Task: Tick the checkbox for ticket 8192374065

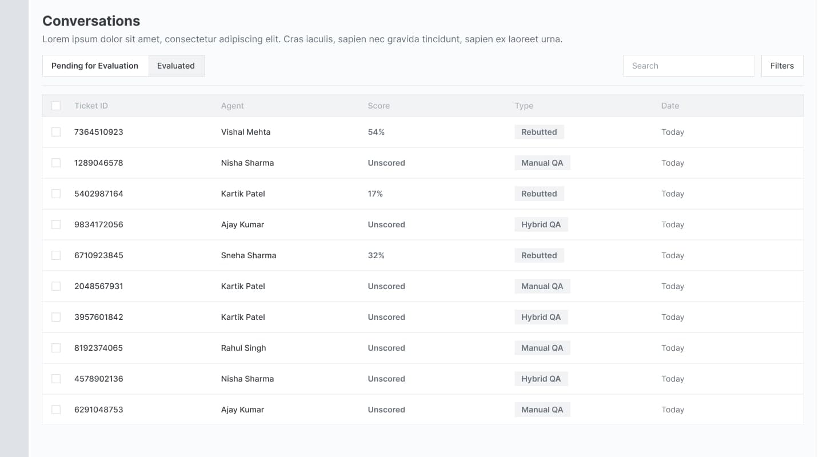Action: click(x=56, y=348)
